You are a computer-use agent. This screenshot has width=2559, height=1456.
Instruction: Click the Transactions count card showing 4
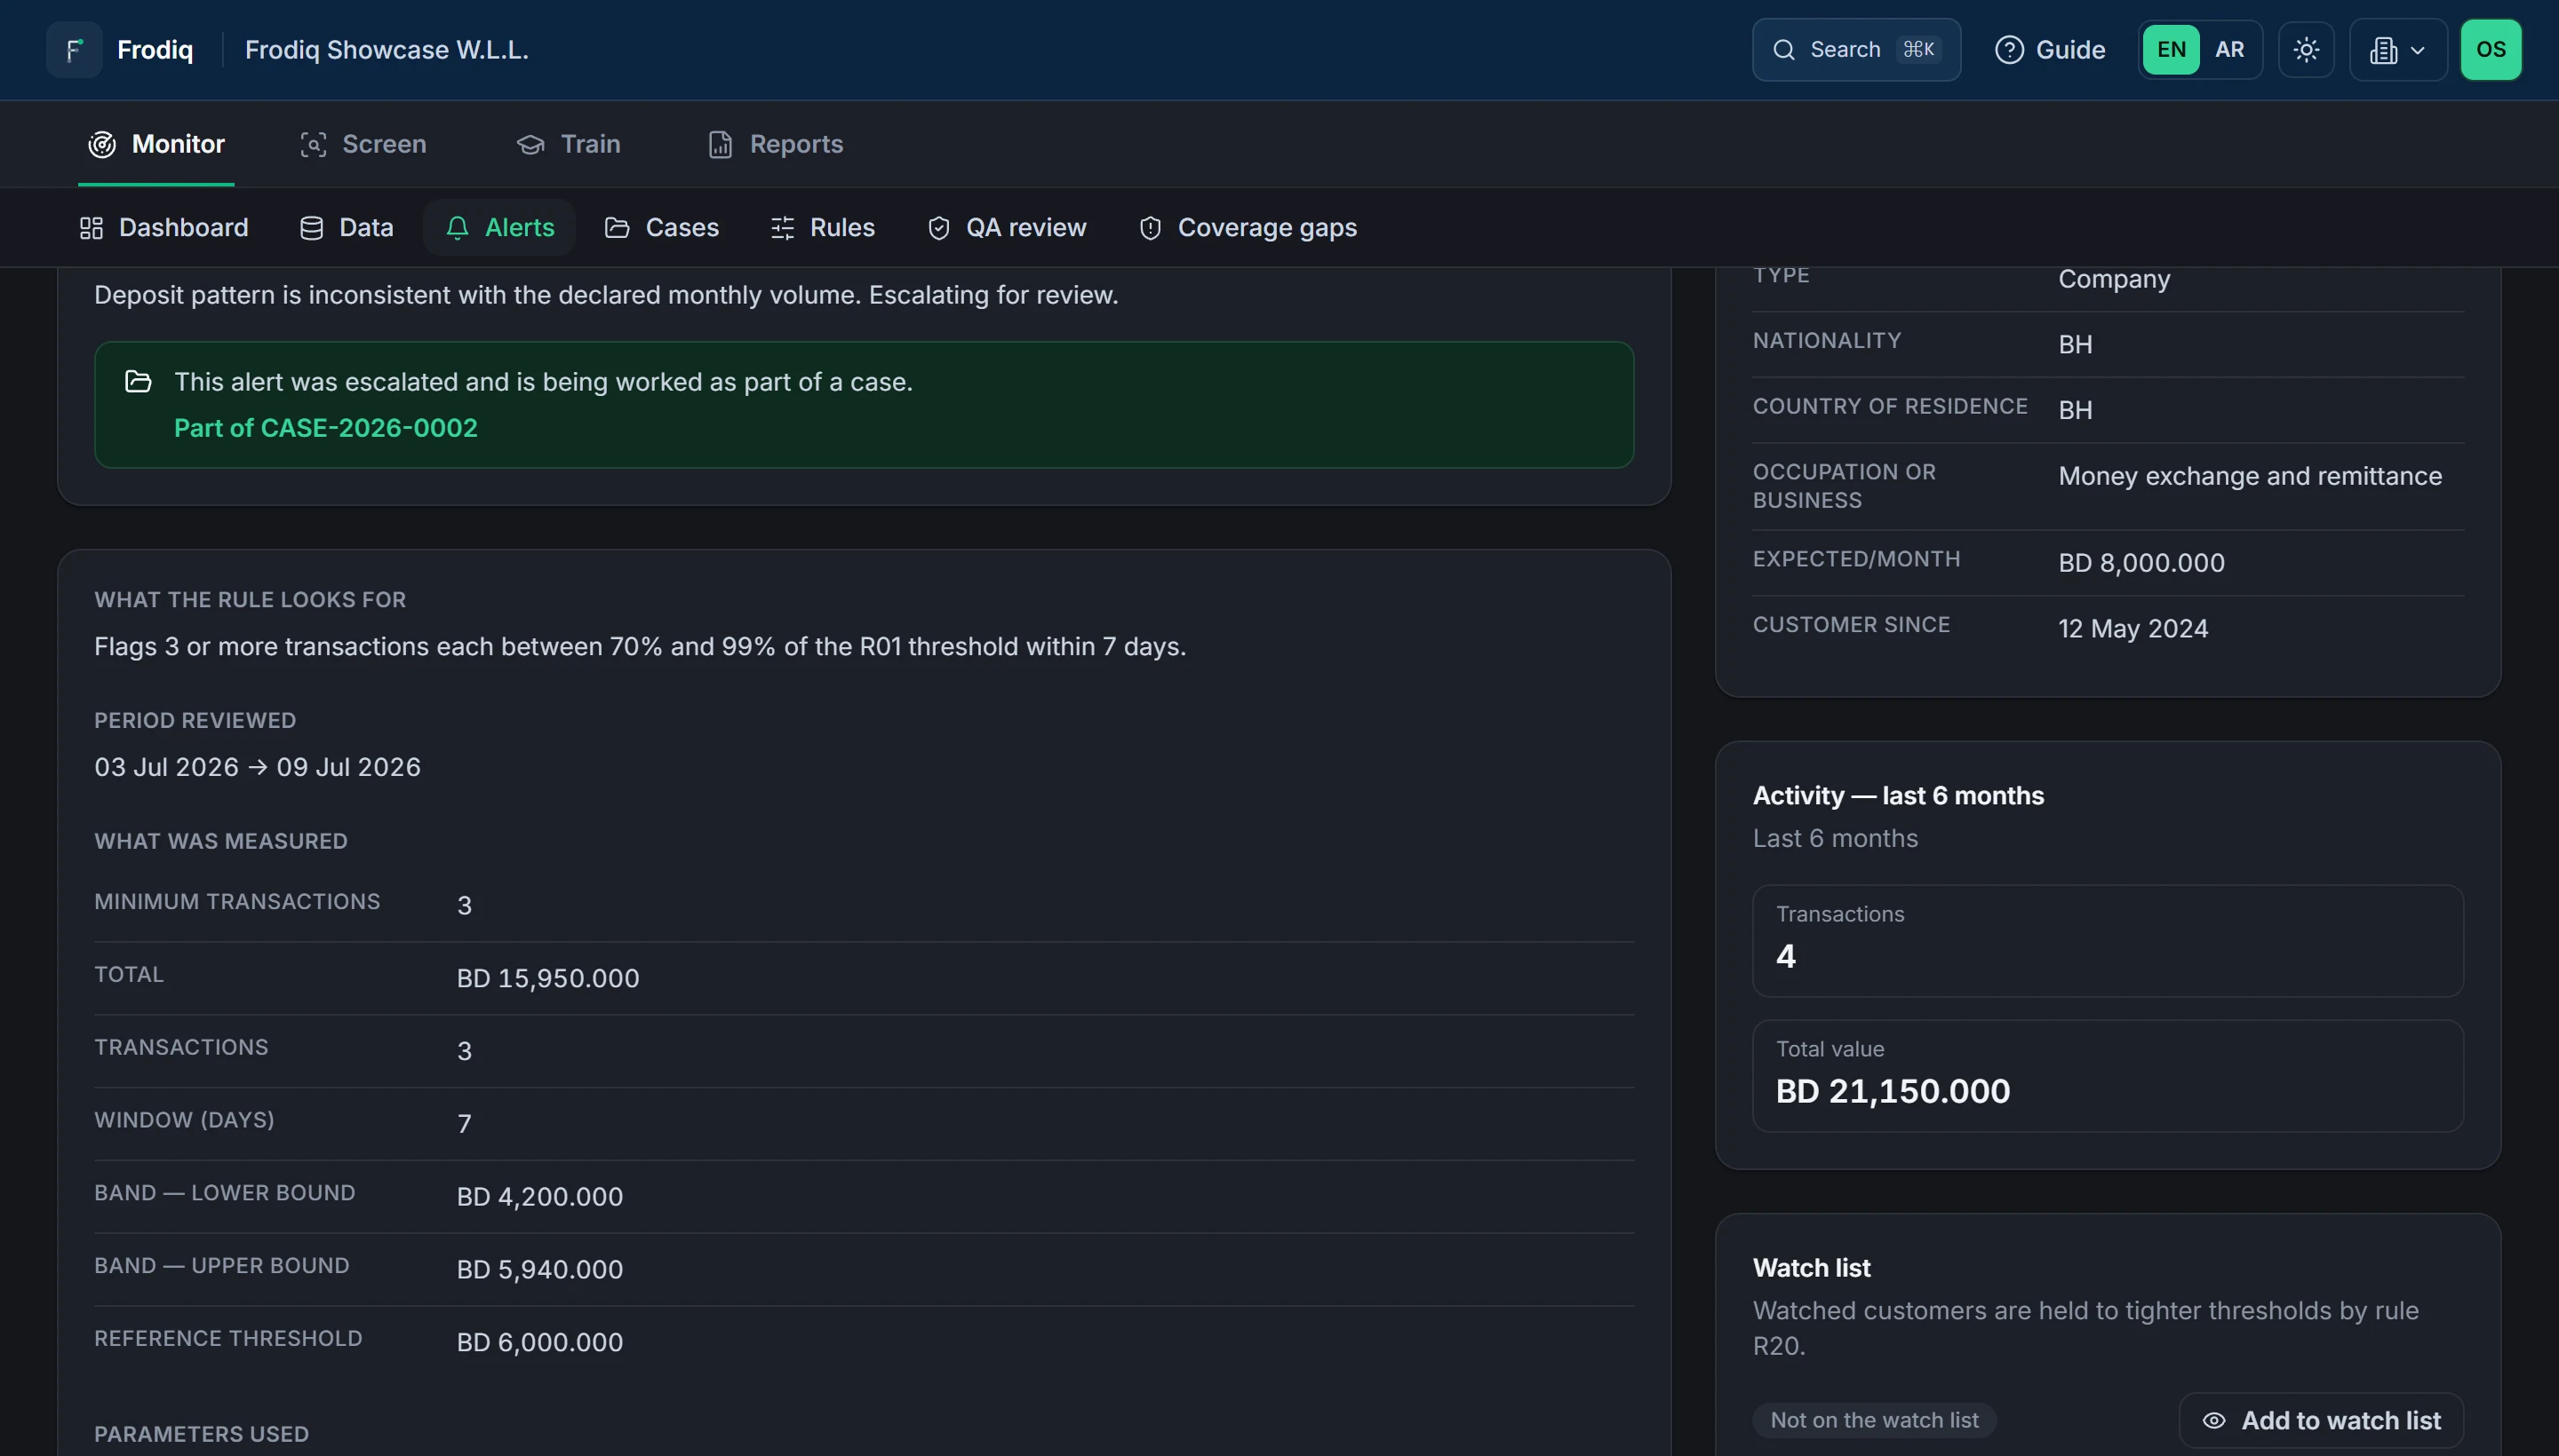pyautogui.click(x=2108, y=941)
